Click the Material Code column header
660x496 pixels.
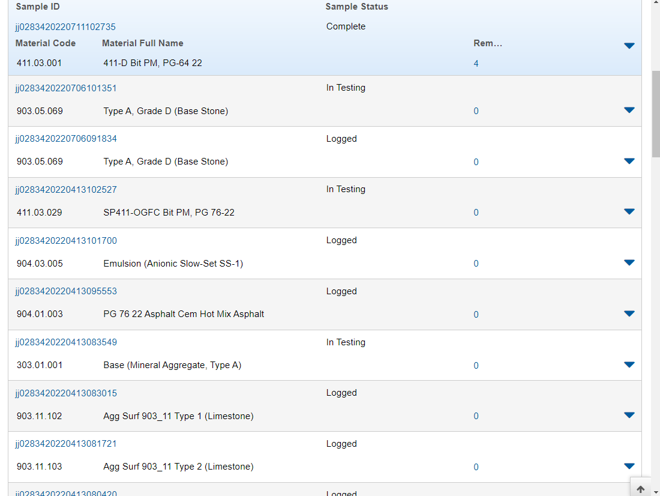tap(46, 43)
